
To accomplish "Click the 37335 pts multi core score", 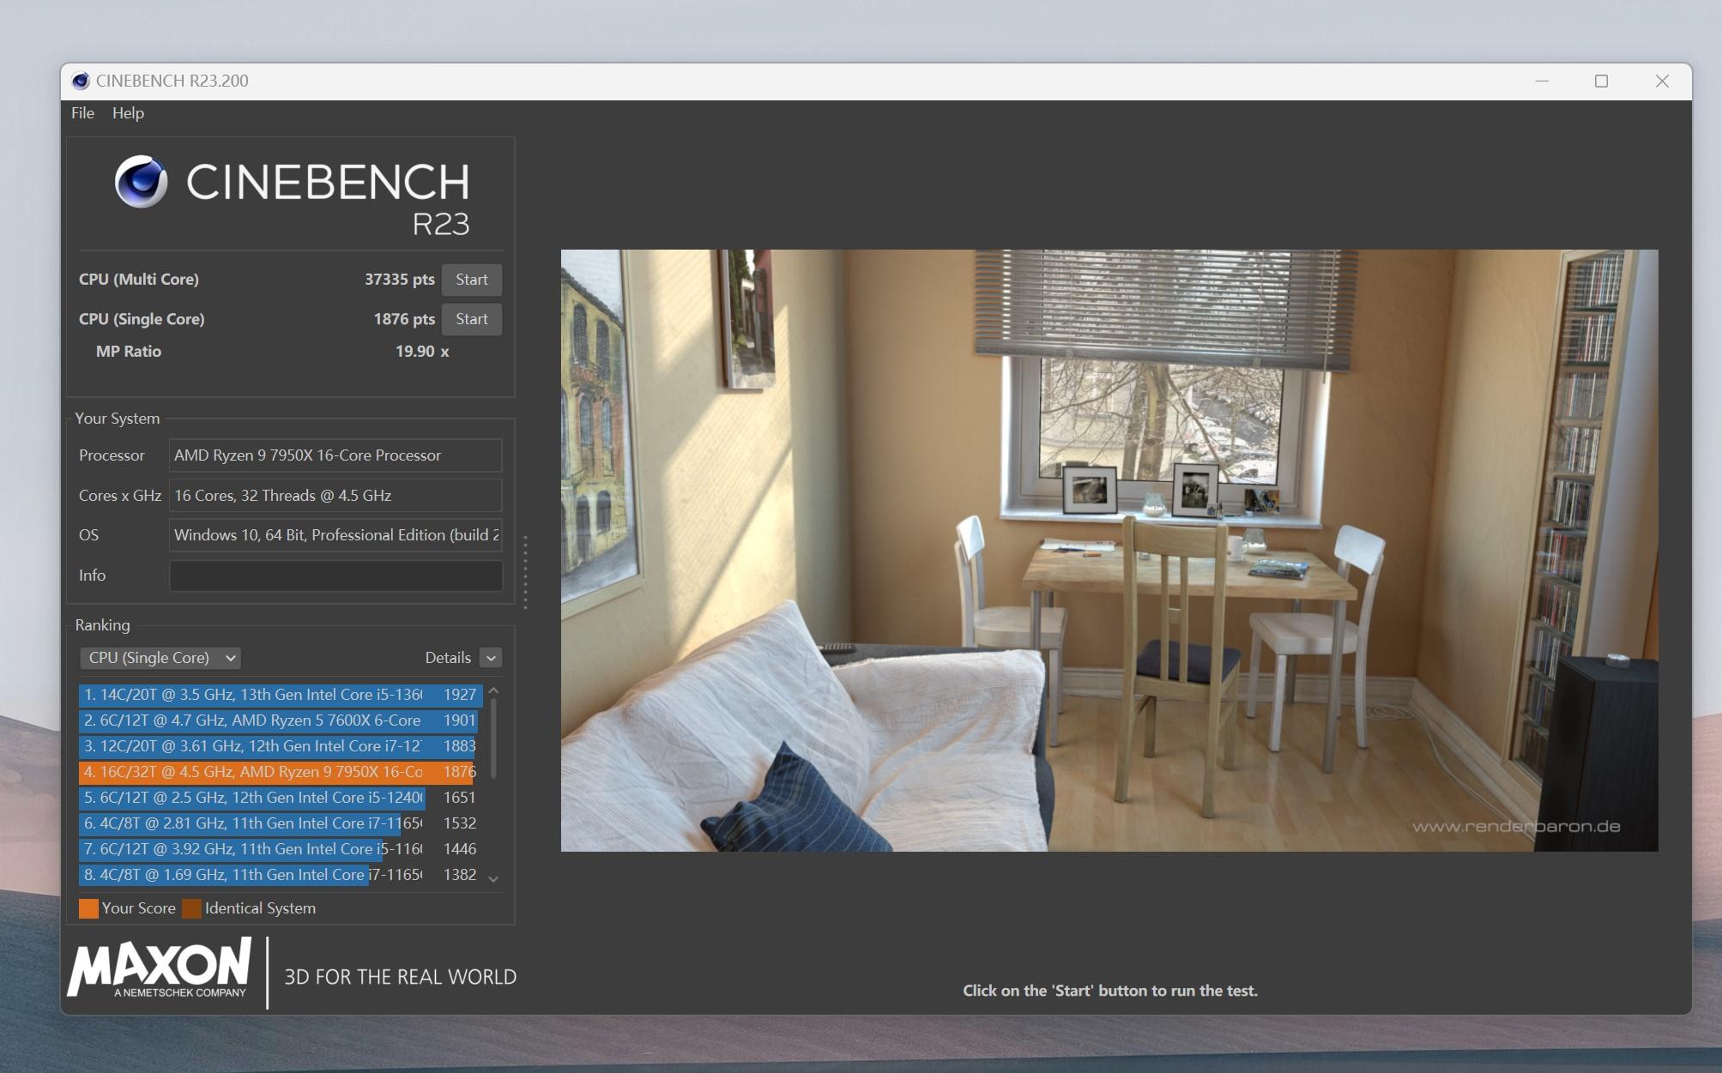I will 399,280.
